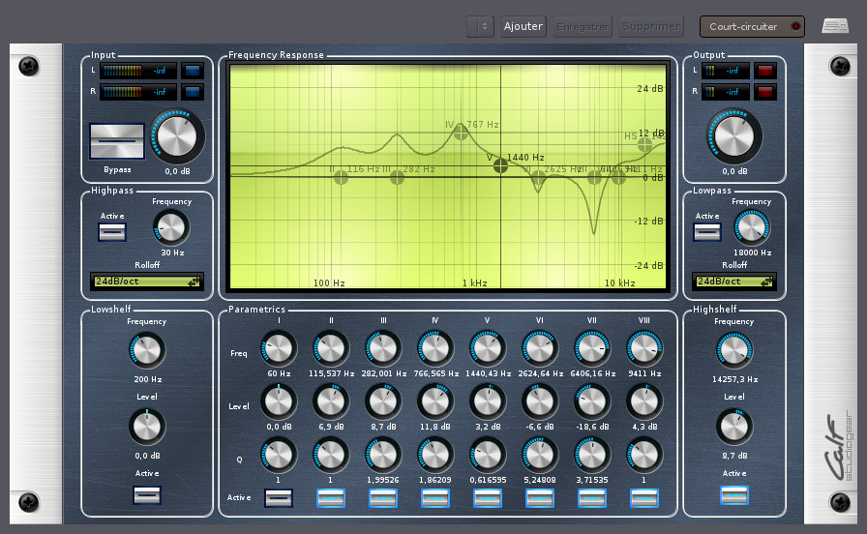Click the Highshelf Level knob
Viewport: 867px width, 534px height.
tap(734, 427)
